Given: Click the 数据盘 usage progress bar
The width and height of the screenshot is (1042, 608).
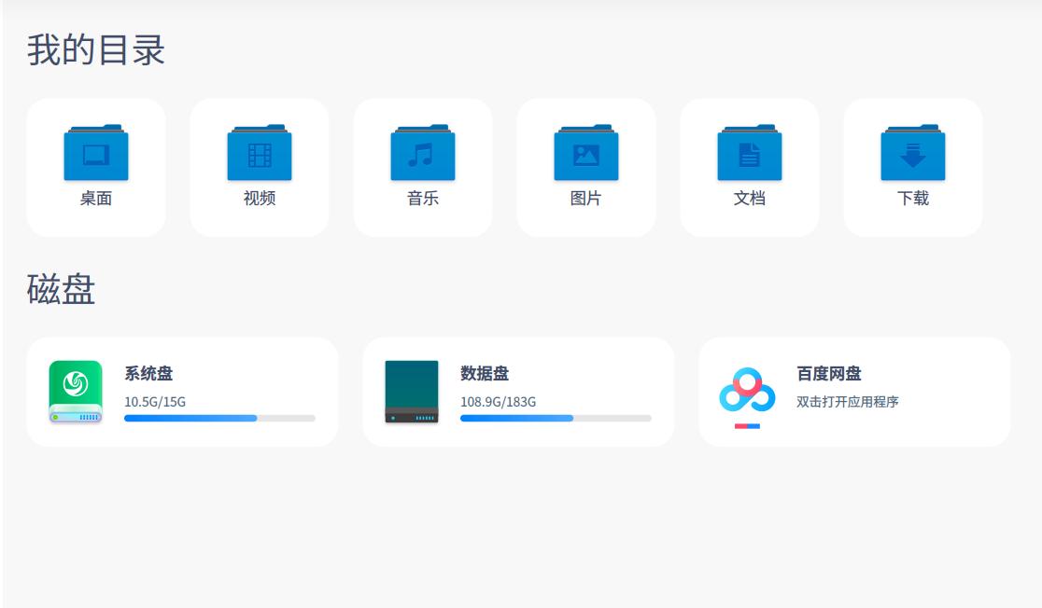Looking at the screenshot, I should (556, 418).
